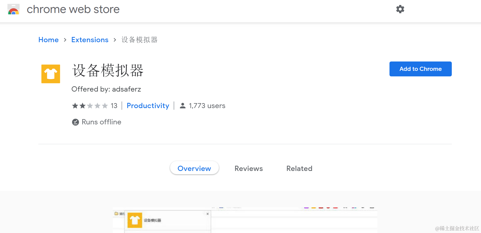Image resolution: width=481 pixels, height=233 pixels.
Task: Click the chrome web store title text
Action: tap(73, 9)
